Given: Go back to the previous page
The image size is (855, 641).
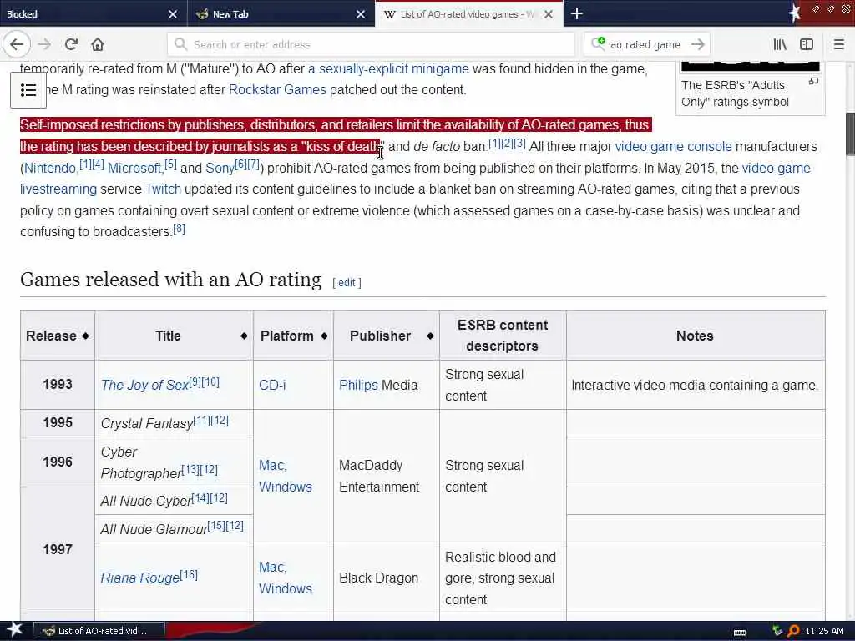Looking at the screenshot, I should click(x=17, y=44).
